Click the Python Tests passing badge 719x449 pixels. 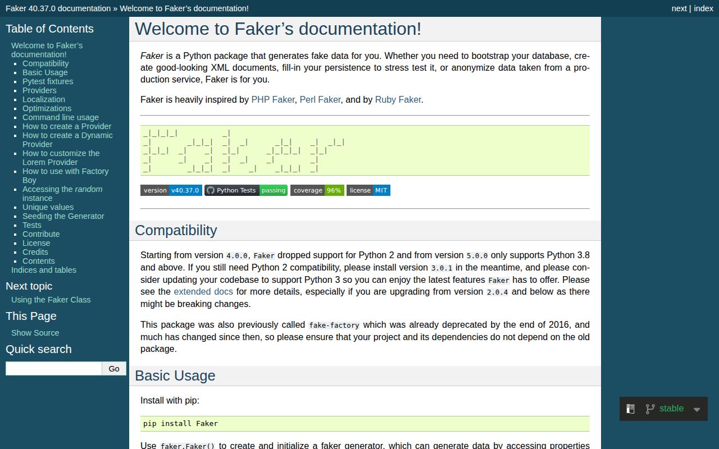click(x=246, y=190)
